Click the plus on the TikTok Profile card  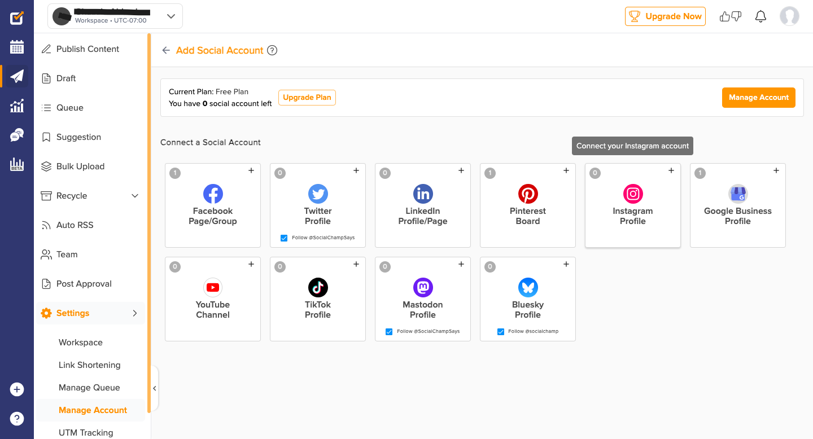[x=356, y=264]
